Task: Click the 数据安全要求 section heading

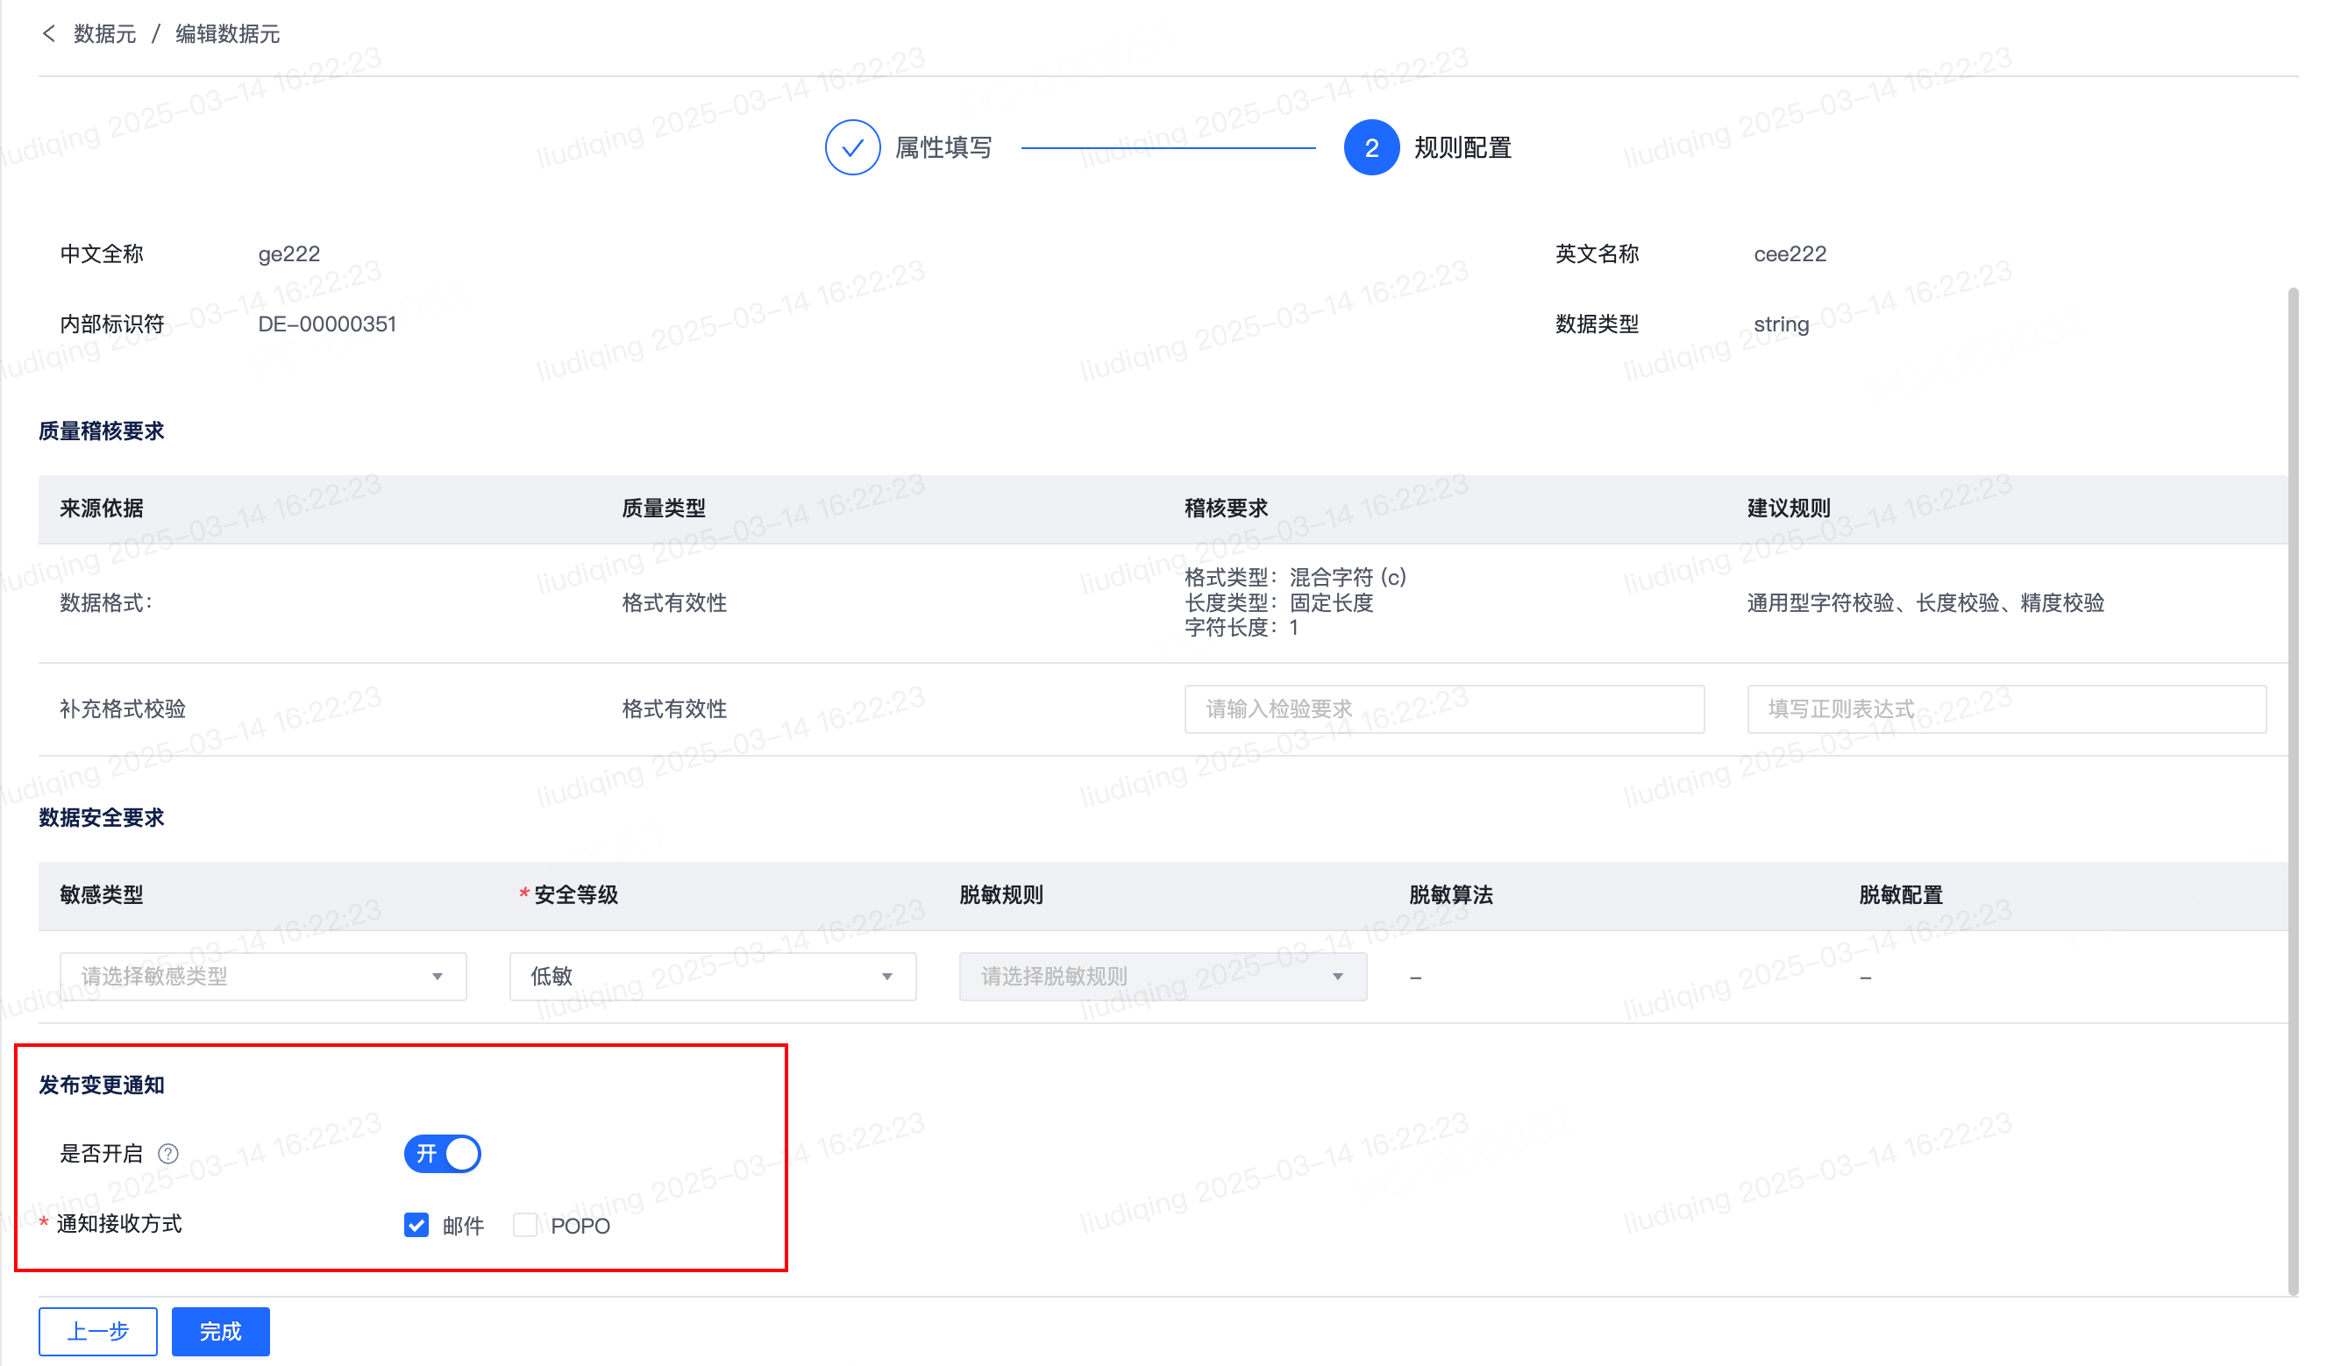Action: [102, 817]
